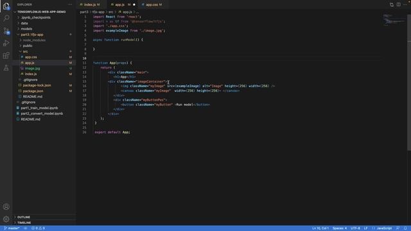The height and width of the screenshot is (231, 411).
Task: Expand the public folder
Action: click(28, 46)
